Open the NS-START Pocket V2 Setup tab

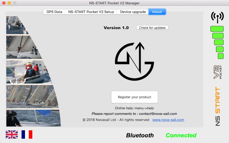[x=91, y=12]
